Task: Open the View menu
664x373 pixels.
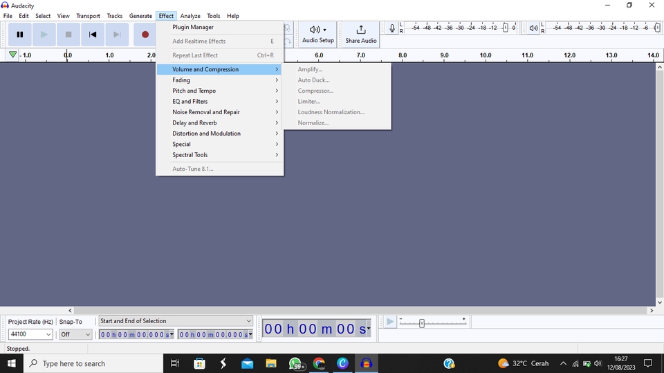Action: click(x=63, y=16)
